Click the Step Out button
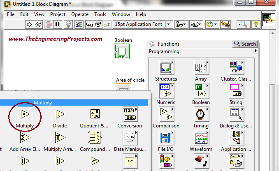The height and width of the screenshot is (171, 279). click(107, 24)
